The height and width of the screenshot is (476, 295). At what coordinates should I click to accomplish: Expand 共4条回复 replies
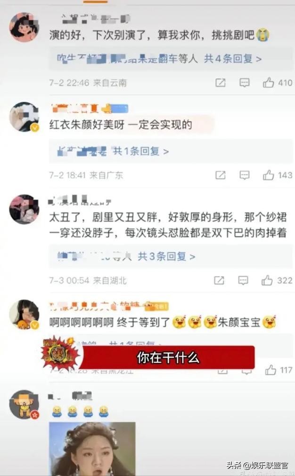tap(233, 59)
